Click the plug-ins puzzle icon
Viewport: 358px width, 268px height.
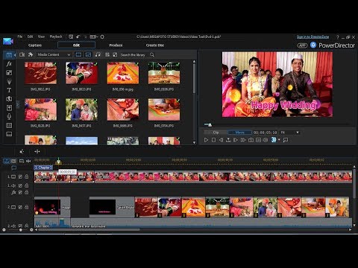[31, 54]
